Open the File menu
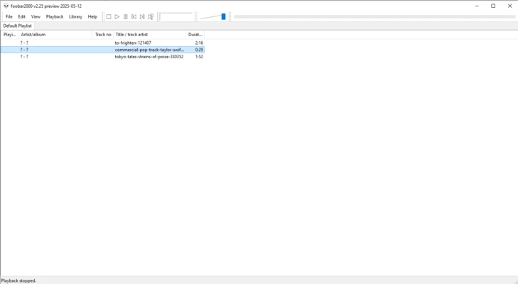This screenshot has height=284, width=518. pos(9,16)
